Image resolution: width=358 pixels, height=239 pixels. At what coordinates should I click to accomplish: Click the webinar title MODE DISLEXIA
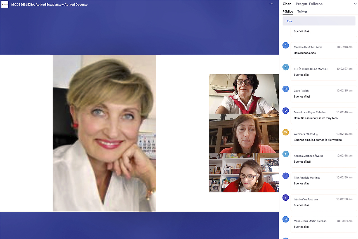(50, 4)
